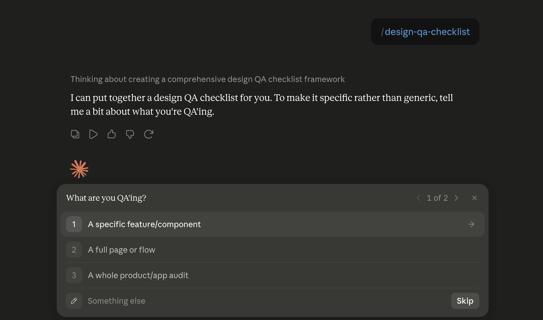Image resolution: width=543 pixels, height=320 pixels.
Task: Give the response a thumbs up
Action: click(x=112, y=134)
